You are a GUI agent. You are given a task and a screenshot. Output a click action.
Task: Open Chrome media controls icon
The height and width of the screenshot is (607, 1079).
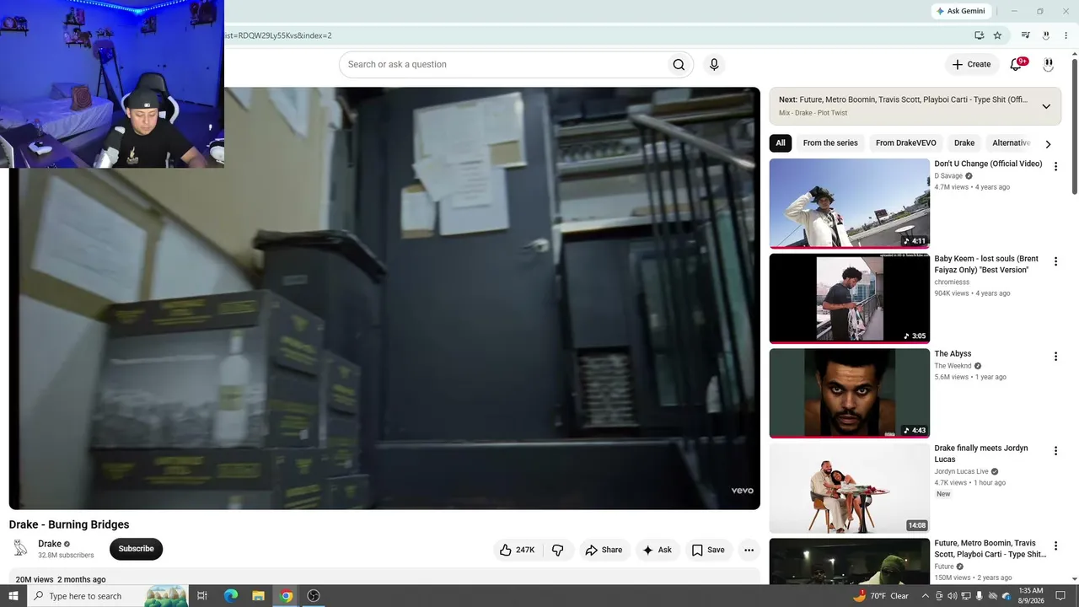1025,35
